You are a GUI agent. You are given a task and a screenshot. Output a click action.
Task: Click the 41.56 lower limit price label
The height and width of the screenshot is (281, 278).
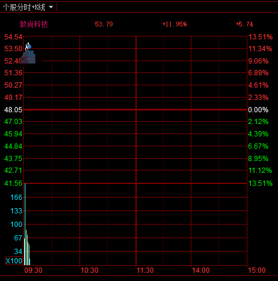click(x=14, y=183)
